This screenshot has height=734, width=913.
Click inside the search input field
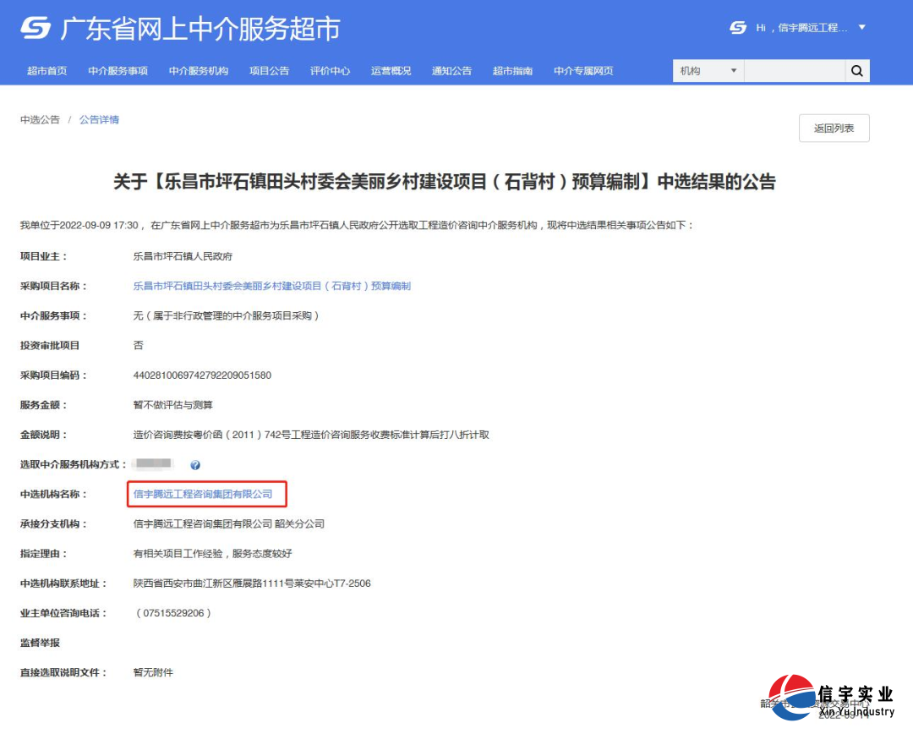pyautogui.click(x=795, y=71)
